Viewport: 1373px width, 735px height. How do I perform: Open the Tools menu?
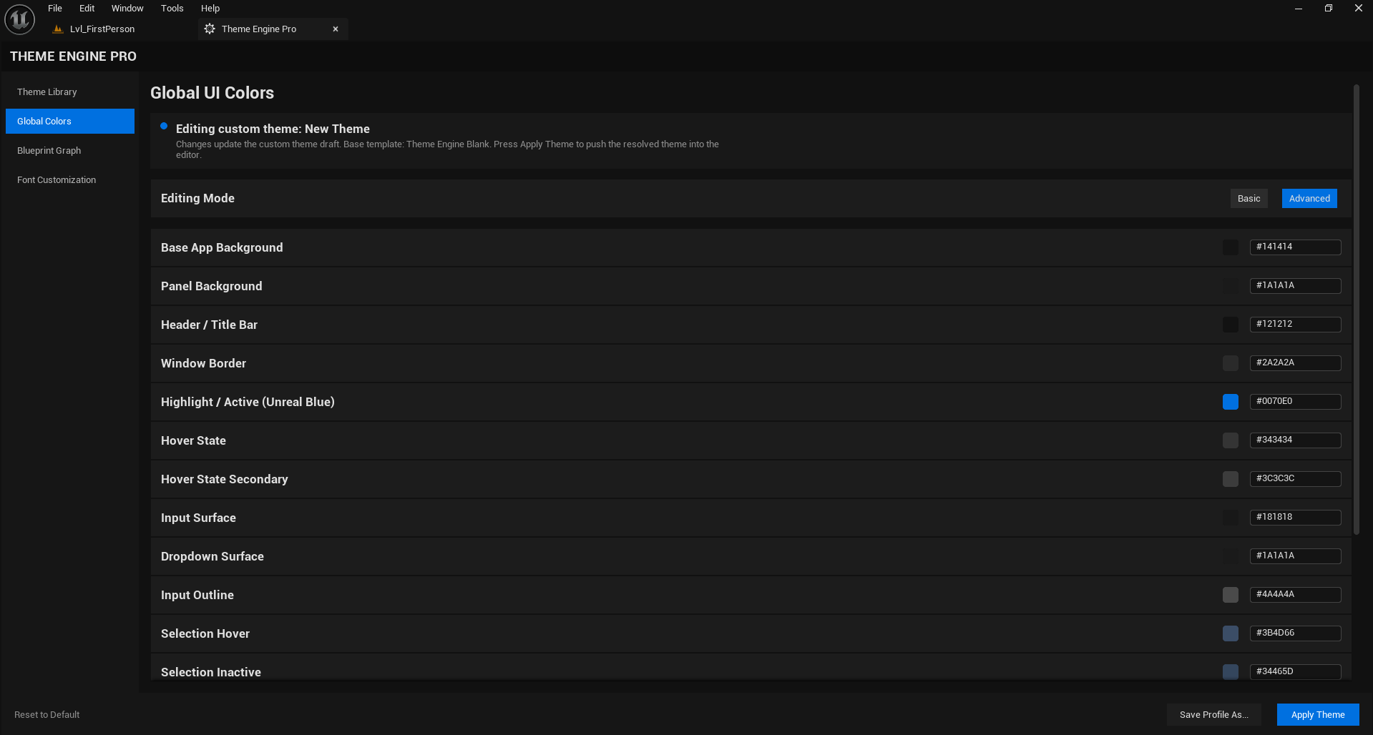[x=172, y=9]
